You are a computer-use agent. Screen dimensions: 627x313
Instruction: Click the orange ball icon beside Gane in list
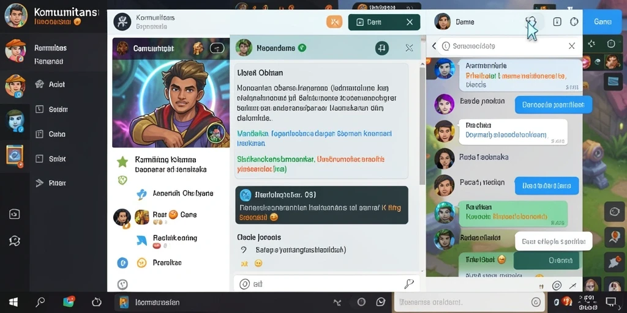click(x=173, y=215)
